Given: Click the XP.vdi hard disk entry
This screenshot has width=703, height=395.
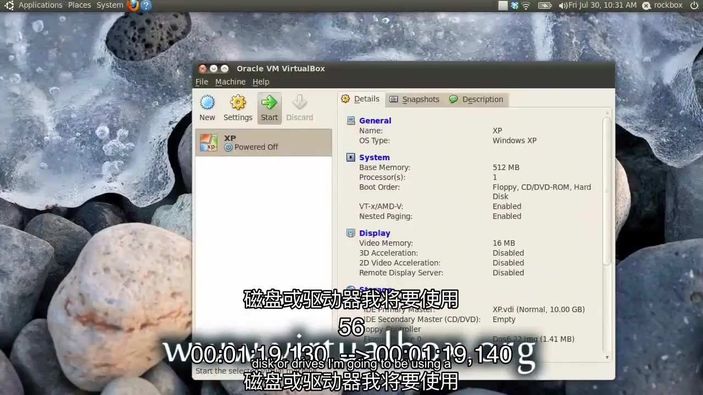Looking at the screenshot, I should tap(538, 309).
